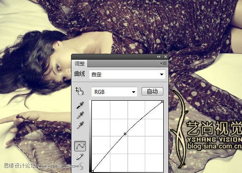Pick the white point eyedropper
Image resolution: width=242 pixels, height=173 pixels.
point(80,125)
